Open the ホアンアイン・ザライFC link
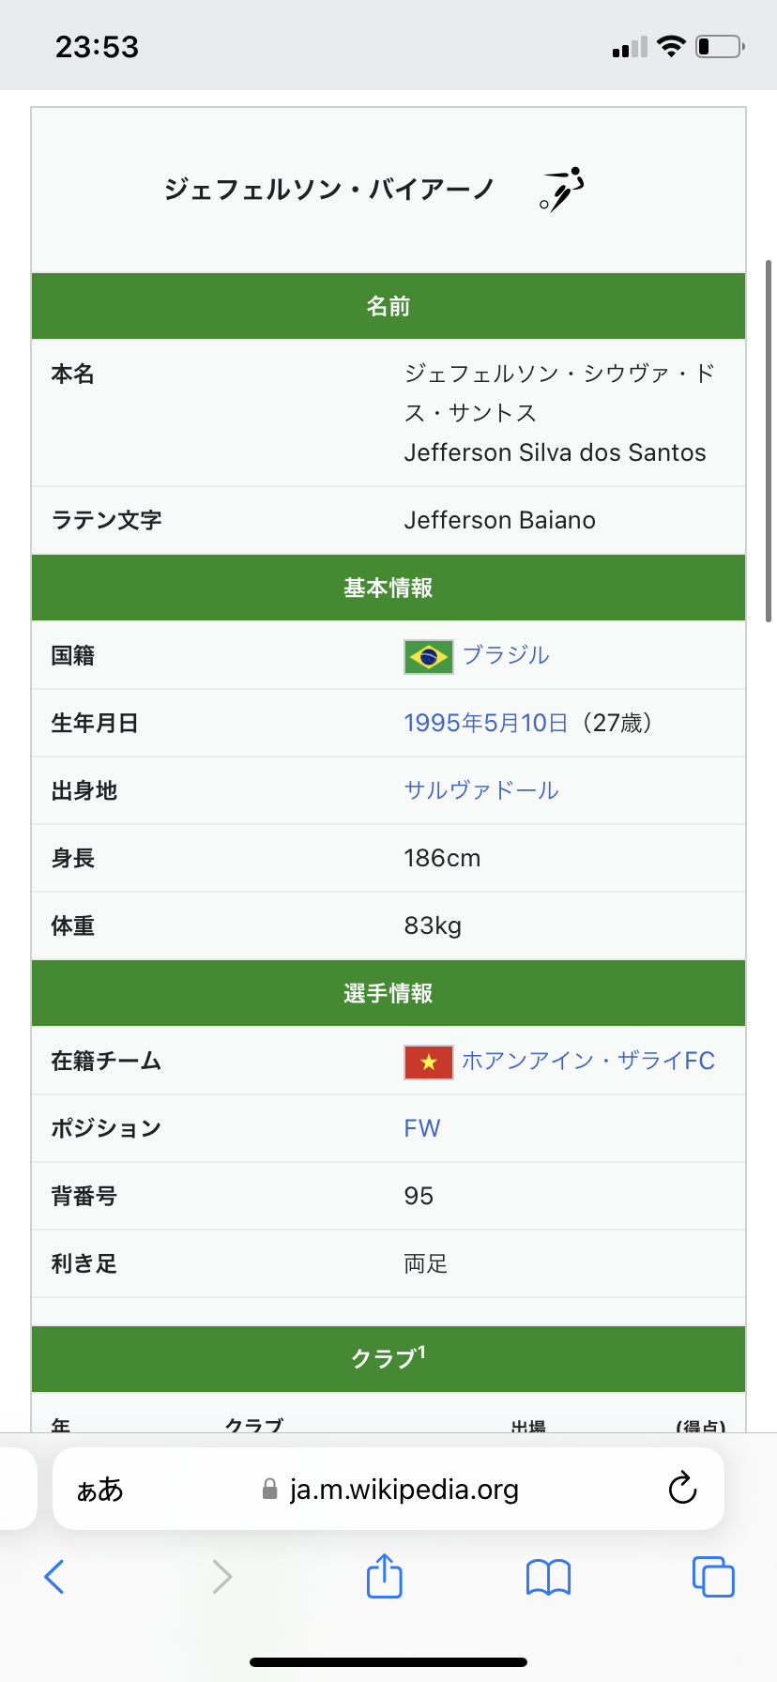Image resolution: width=777 pixels, height=1682 pixels. tap(588, 1061)
